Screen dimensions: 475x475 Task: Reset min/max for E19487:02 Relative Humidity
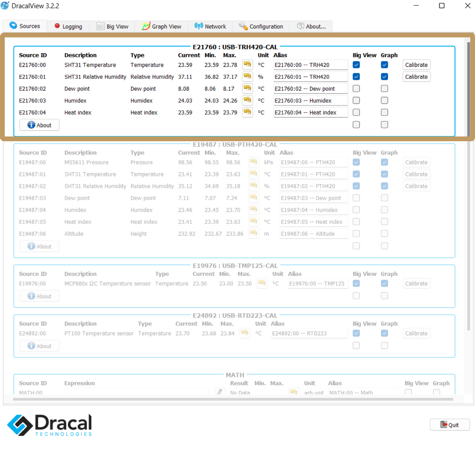pyautogui.click(x=253, y=186)
